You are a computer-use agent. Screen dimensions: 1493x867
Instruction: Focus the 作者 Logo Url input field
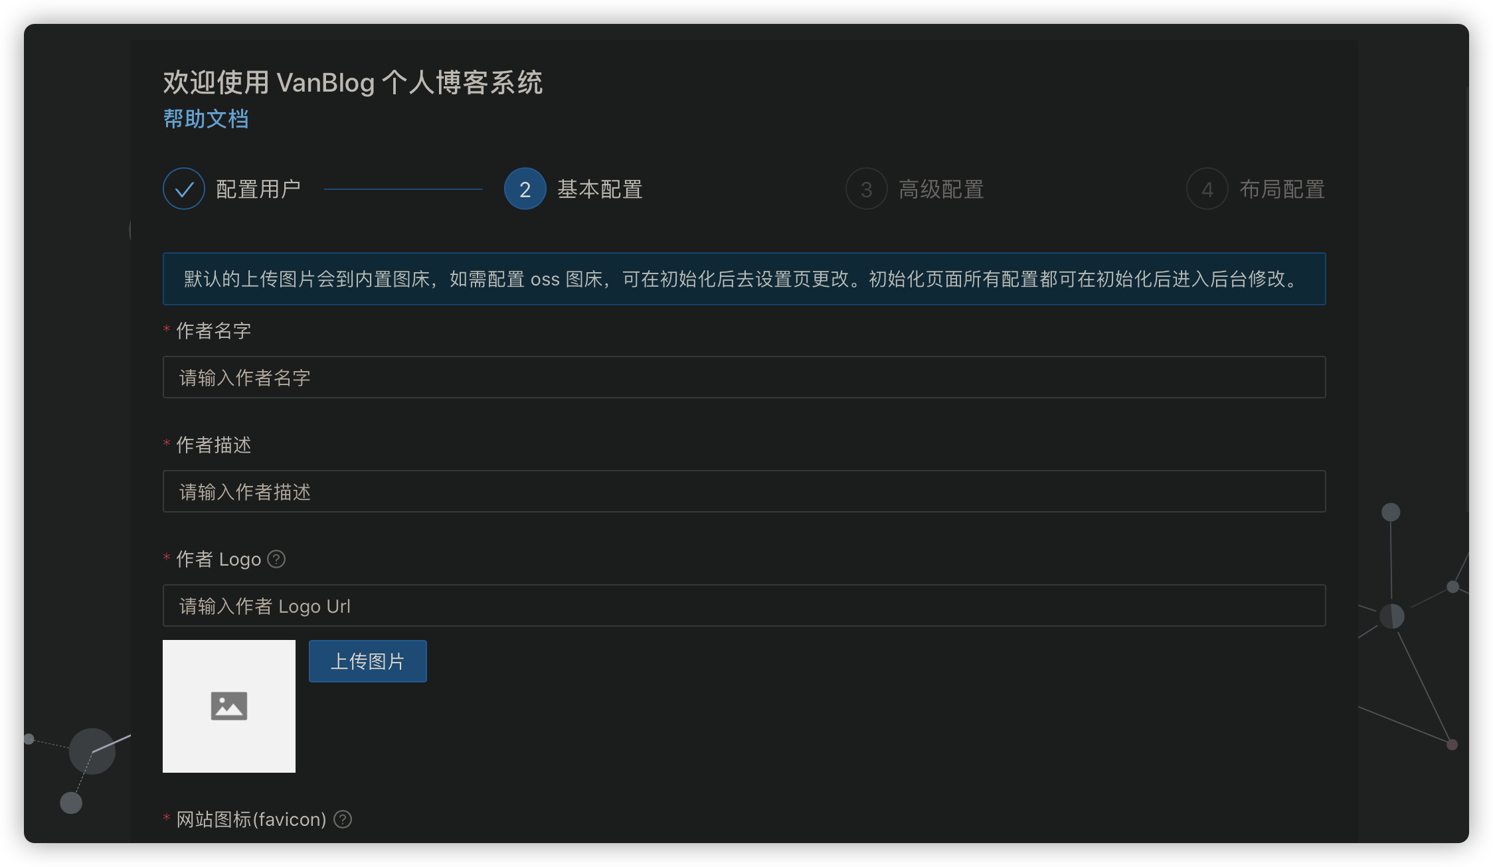[x=744, y=605]
